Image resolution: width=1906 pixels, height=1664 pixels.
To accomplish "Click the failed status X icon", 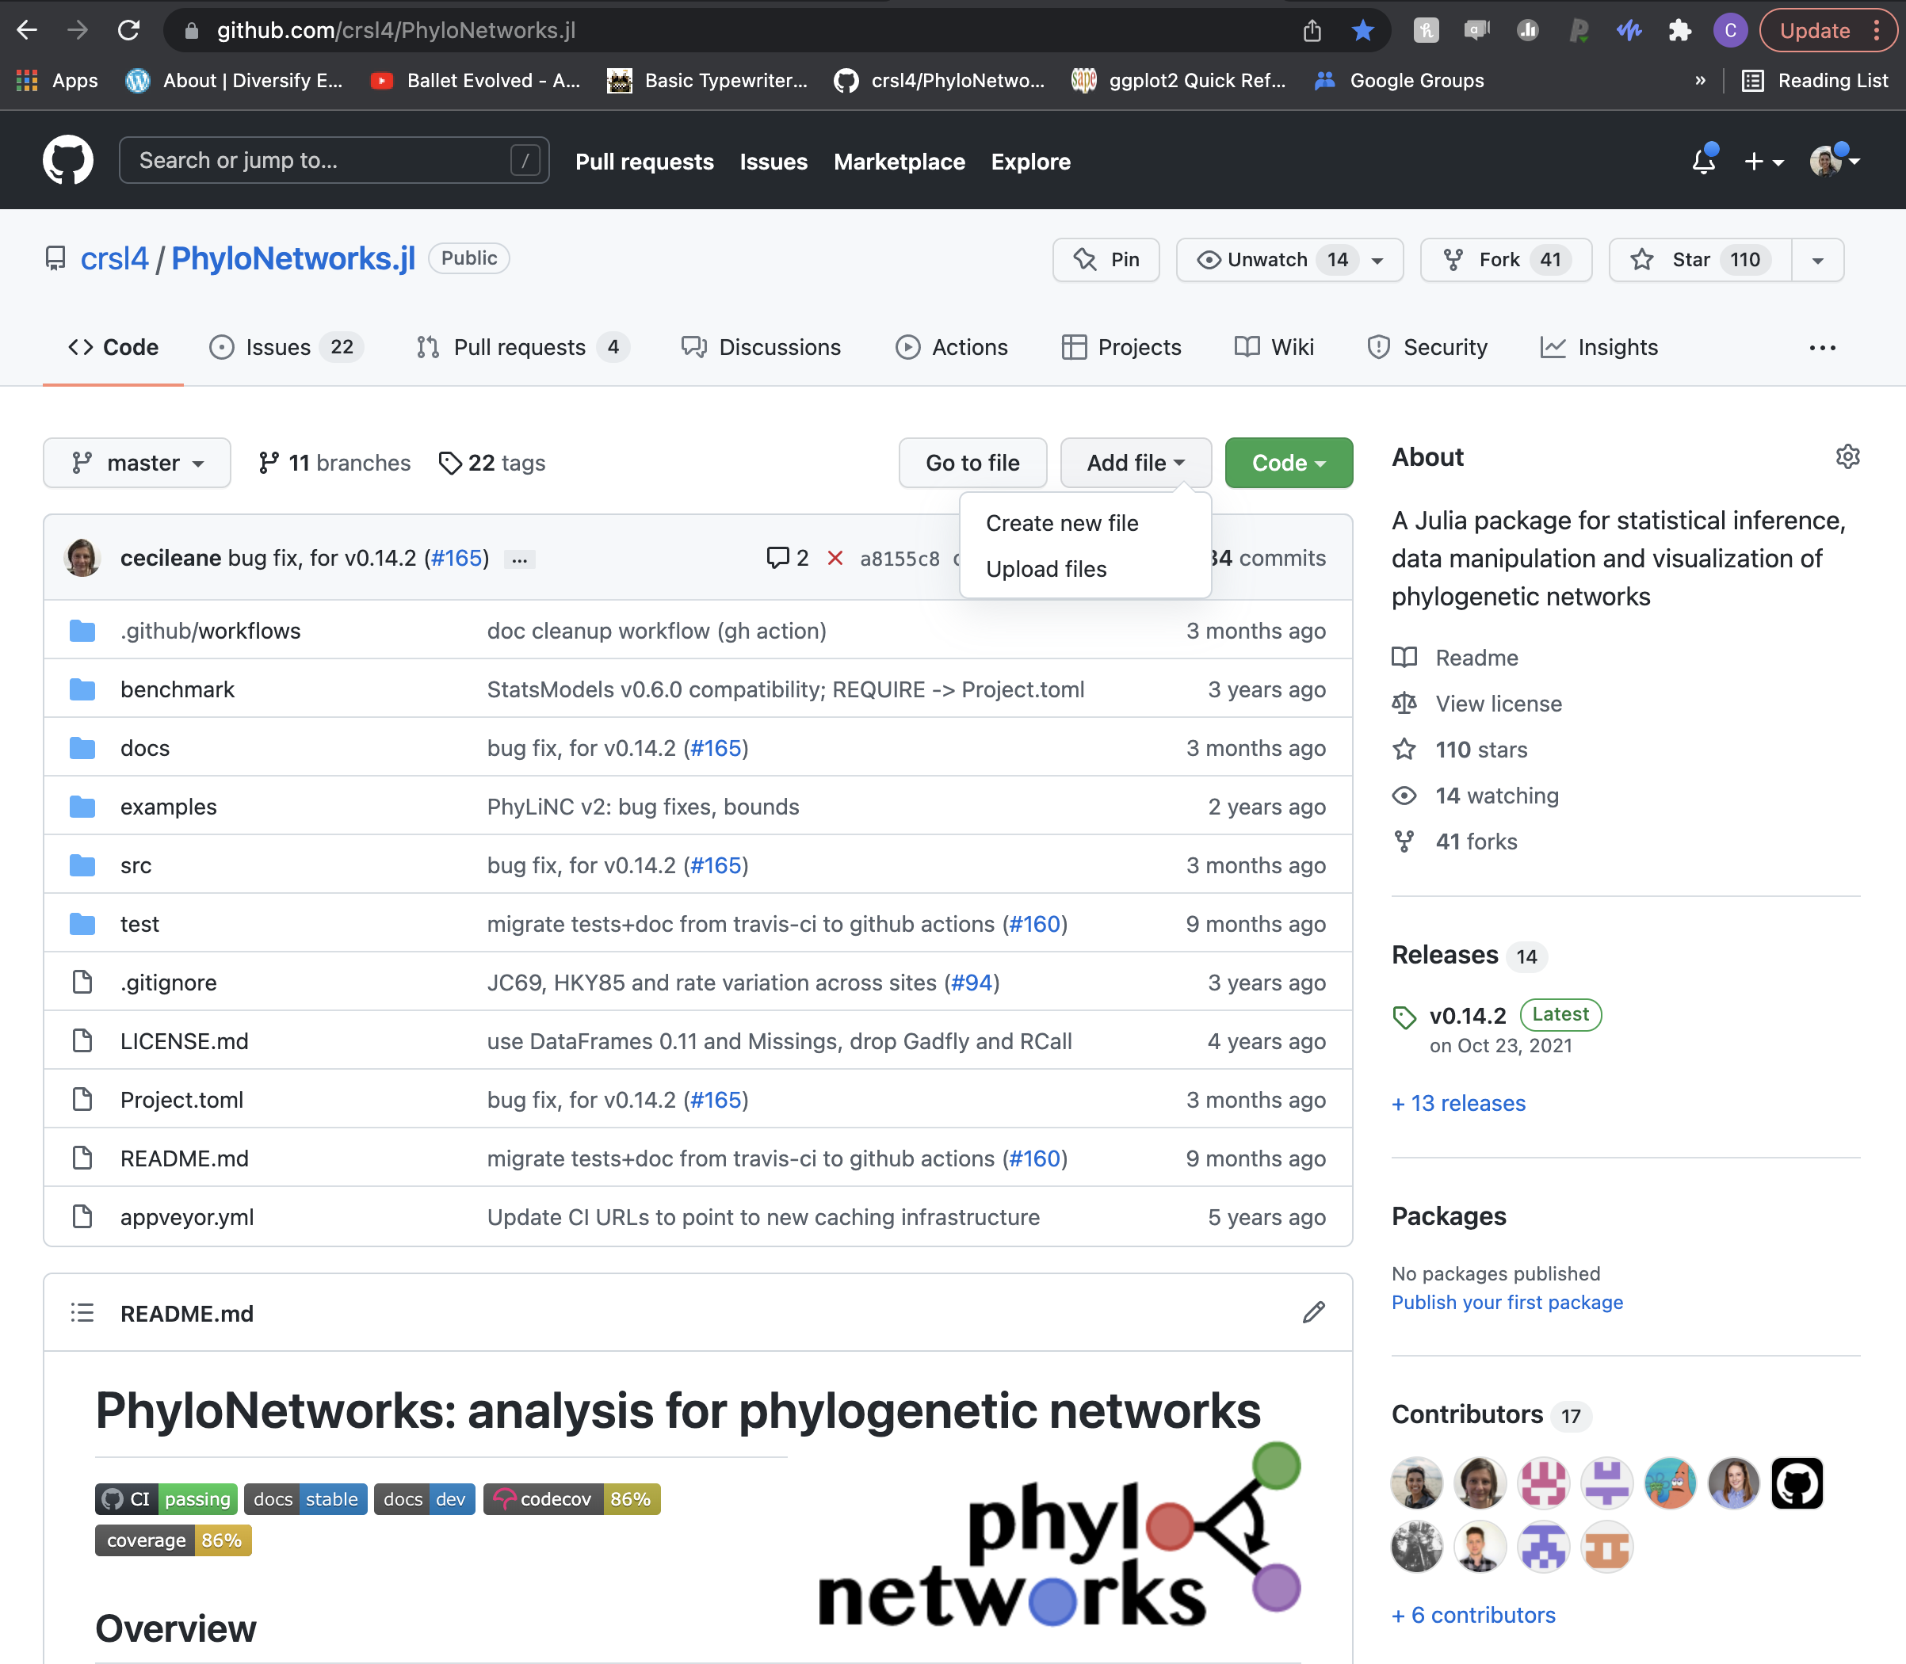I will [x=835, y=558].
